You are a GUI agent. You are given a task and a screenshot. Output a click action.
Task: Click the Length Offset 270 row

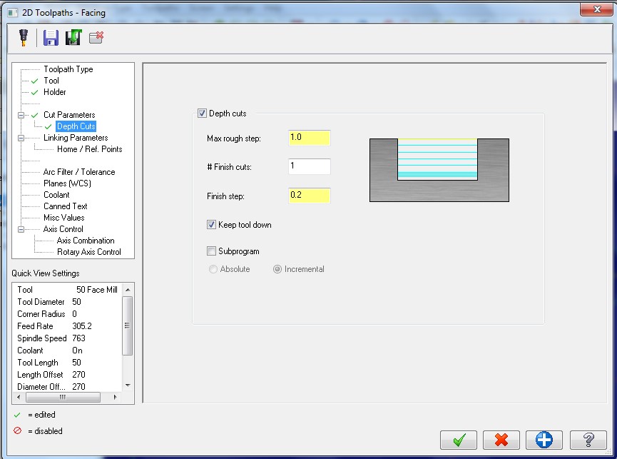point(67,375)
